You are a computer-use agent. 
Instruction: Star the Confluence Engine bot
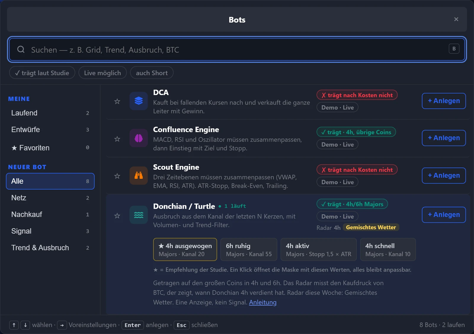pyautogui.click(x=117, y=139)
